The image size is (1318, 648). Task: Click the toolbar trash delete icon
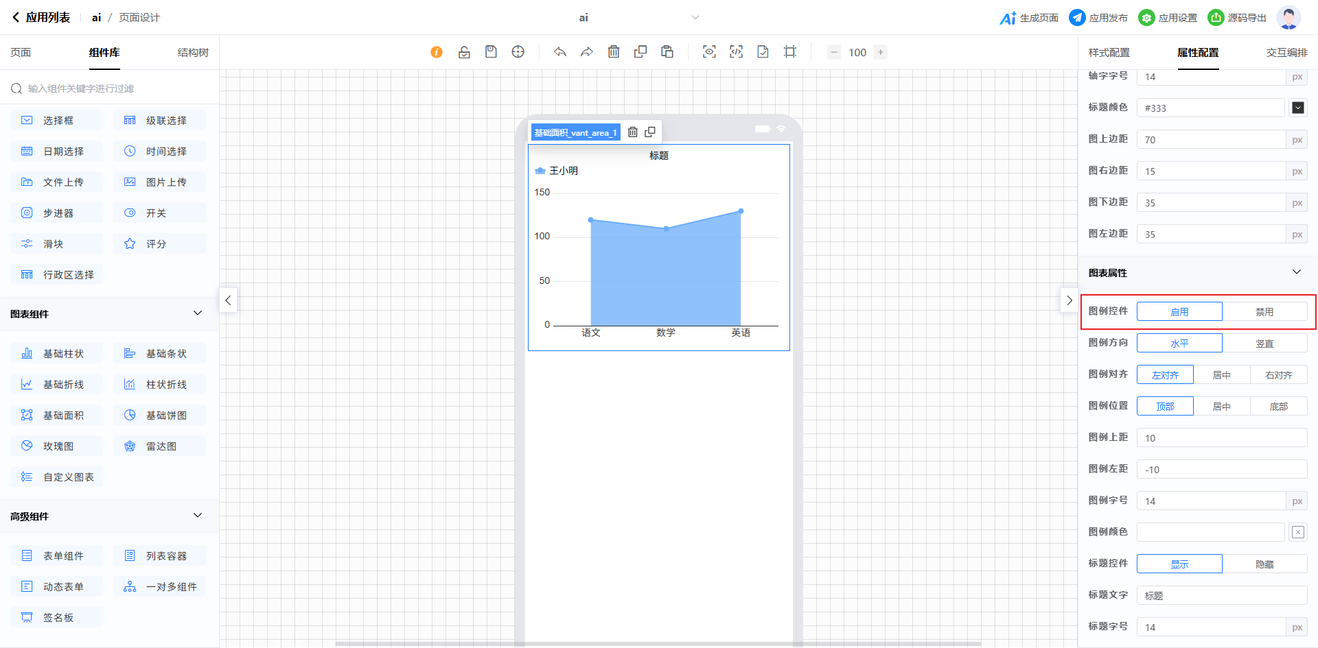pos(614,52)
